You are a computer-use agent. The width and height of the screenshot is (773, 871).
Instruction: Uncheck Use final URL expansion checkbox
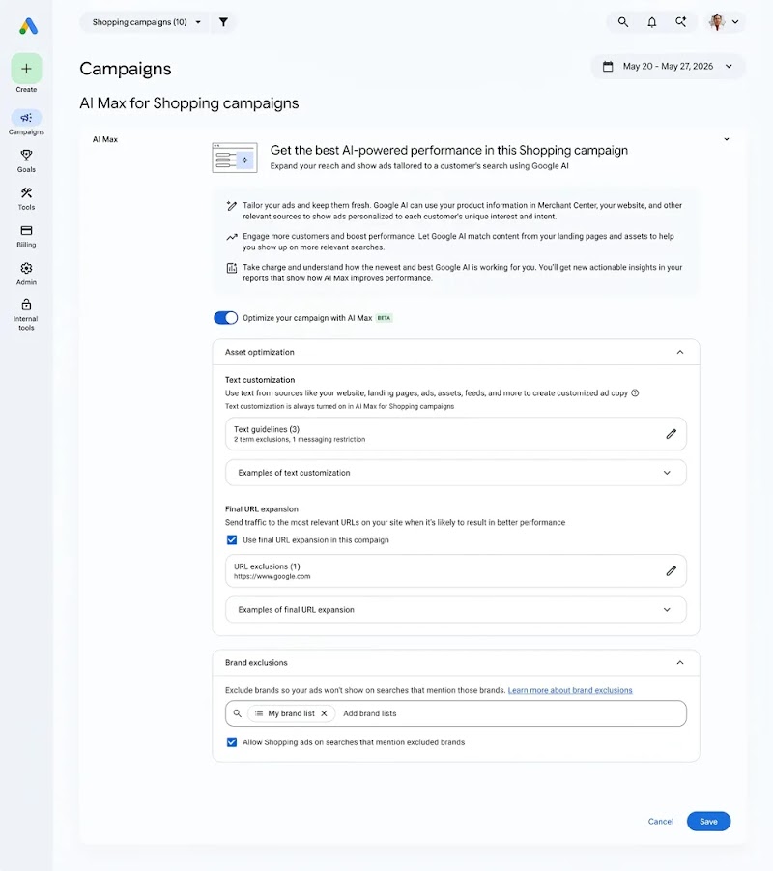click(x=232, y=540)
